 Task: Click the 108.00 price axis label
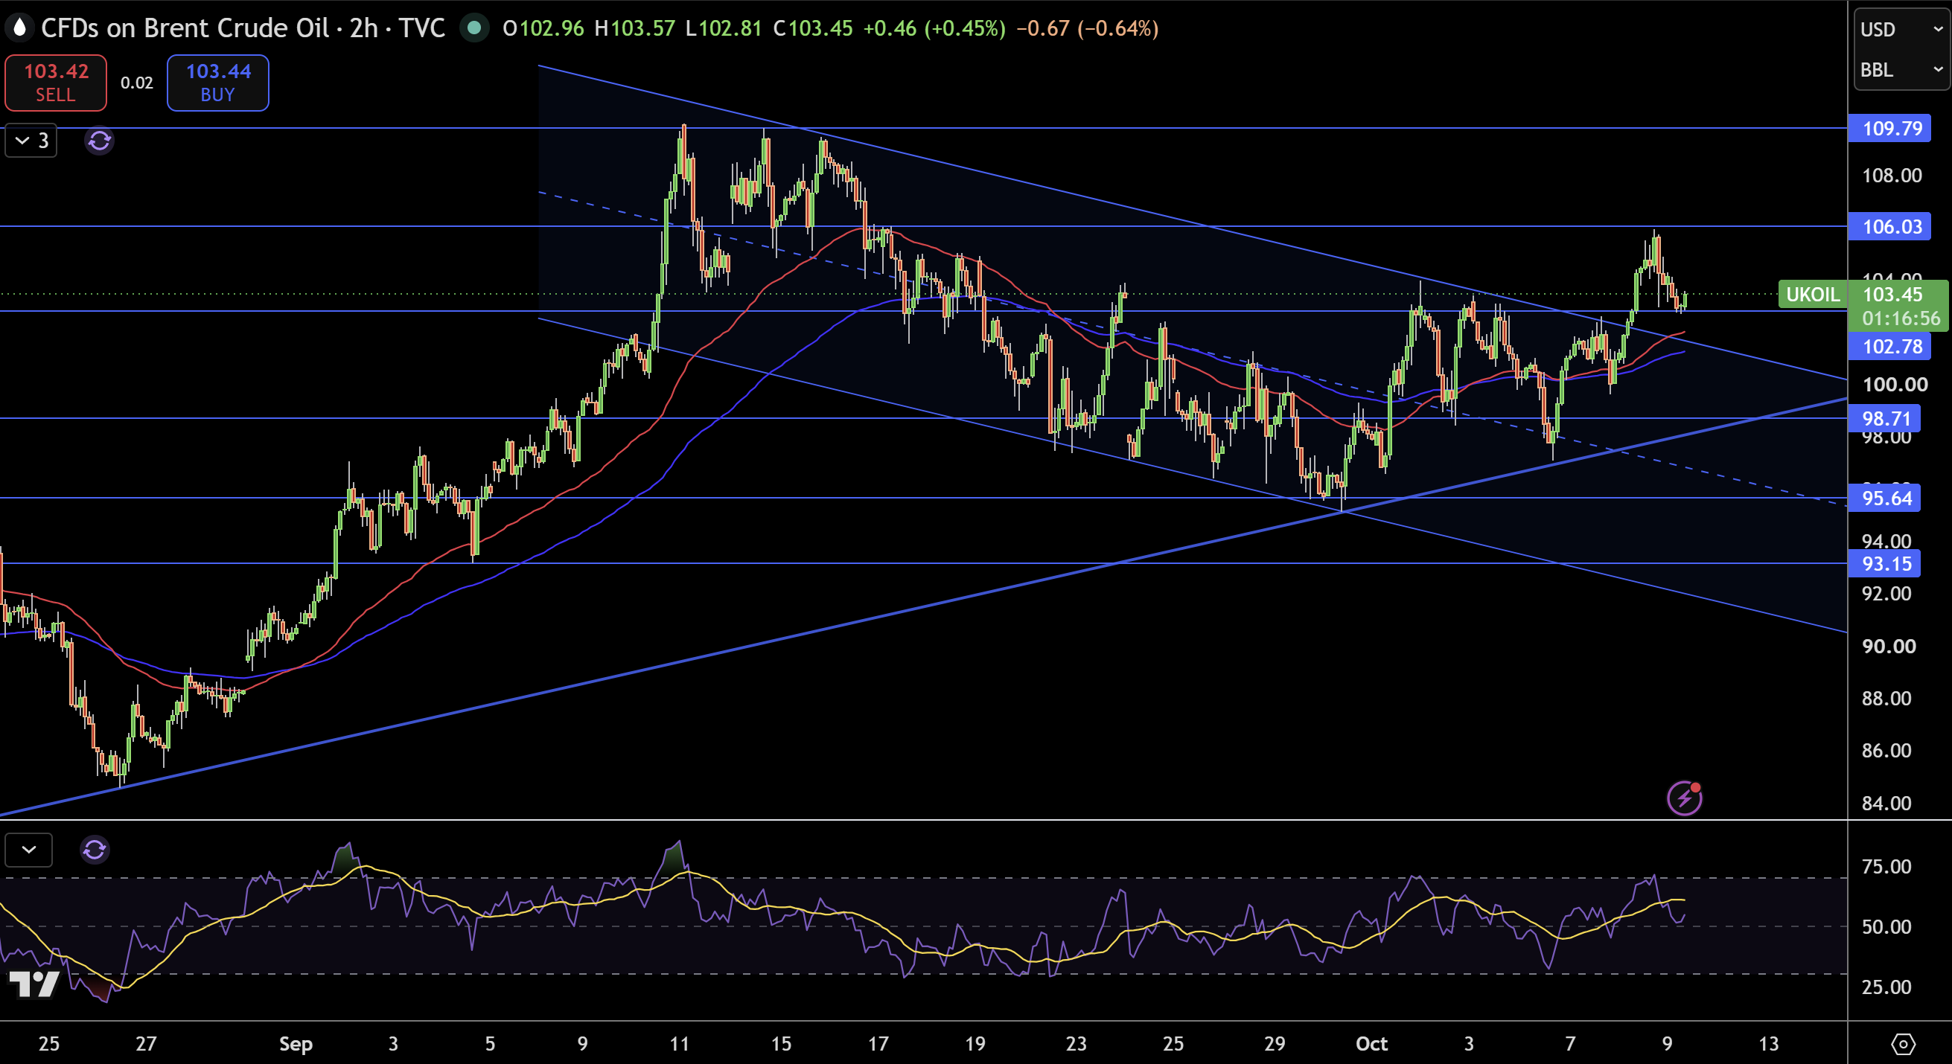1892,176
